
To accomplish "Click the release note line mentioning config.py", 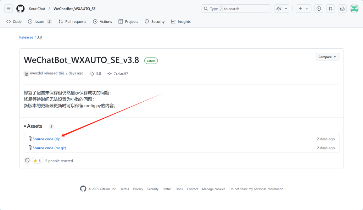I will pos(69,106).
